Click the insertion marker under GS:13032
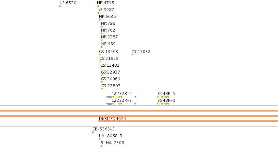Screen dimensions: 278x148 point(132,55)
